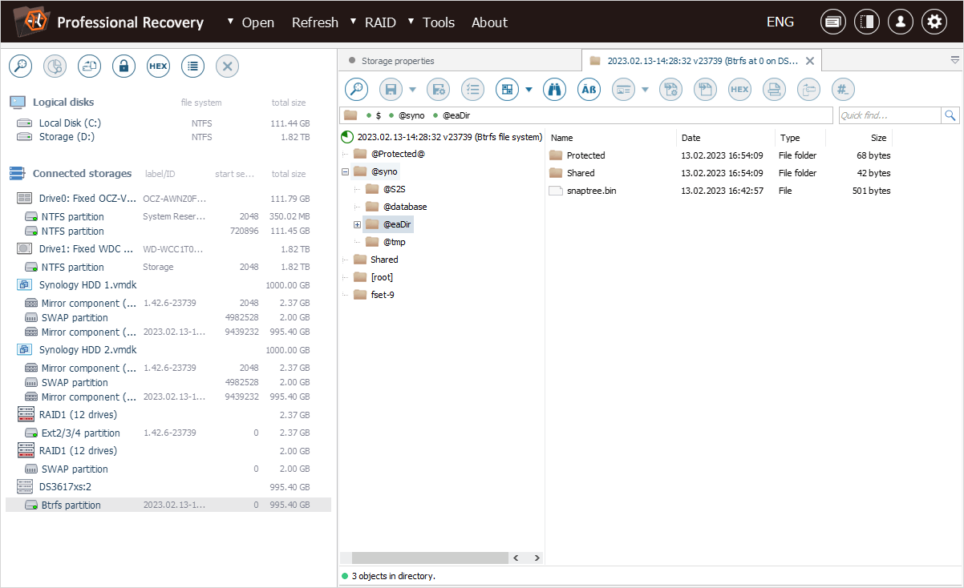Click in the Quick find input field
The height and width of the screenshot is (588, 964).
(x=889, y=115)
